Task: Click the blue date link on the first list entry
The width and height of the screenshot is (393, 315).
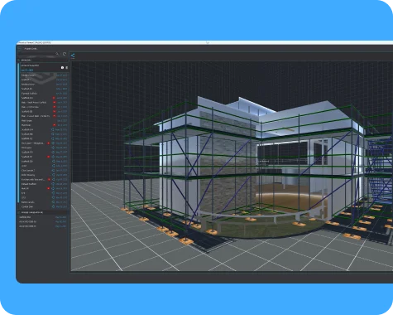Action: (62, 75)
